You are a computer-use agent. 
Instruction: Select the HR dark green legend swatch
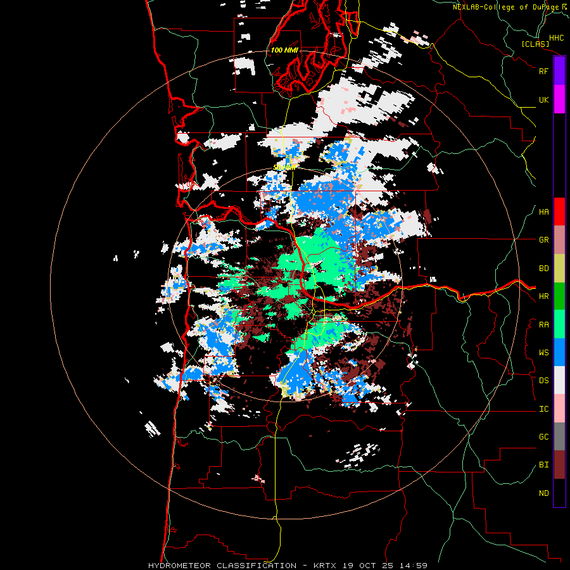click(559, 296)
